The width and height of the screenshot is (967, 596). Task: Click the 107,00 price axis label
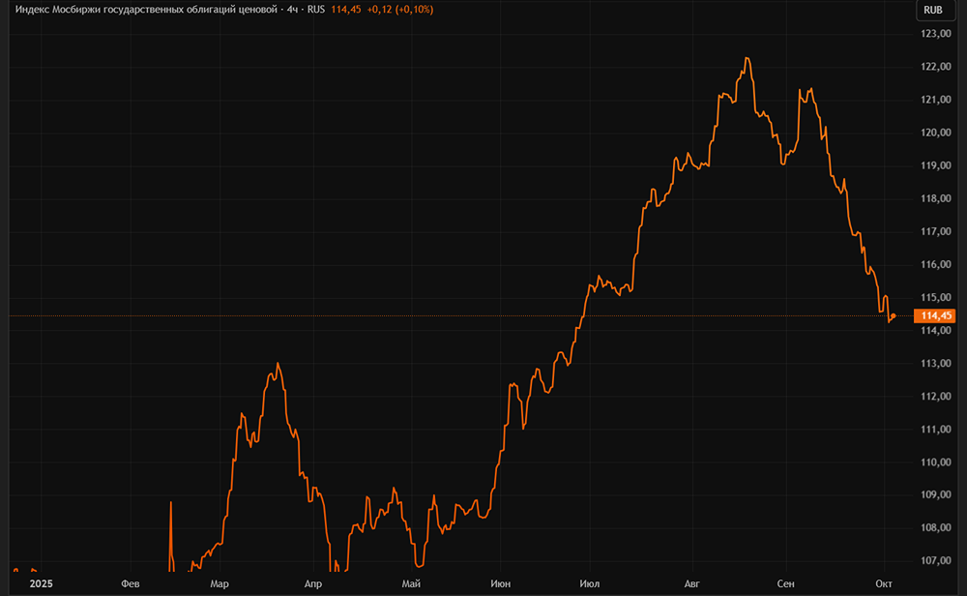(935, 561)
